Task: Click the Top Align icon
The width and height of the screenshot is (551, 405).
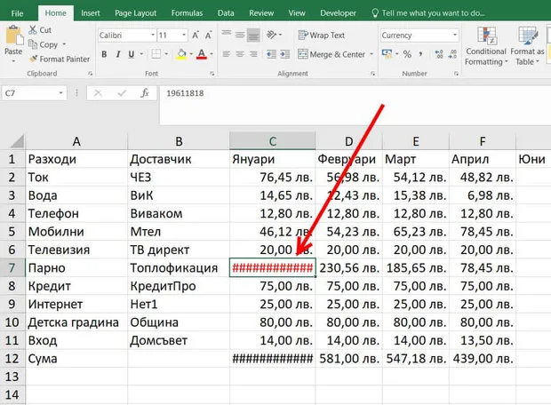Action: tap(226, 35)
